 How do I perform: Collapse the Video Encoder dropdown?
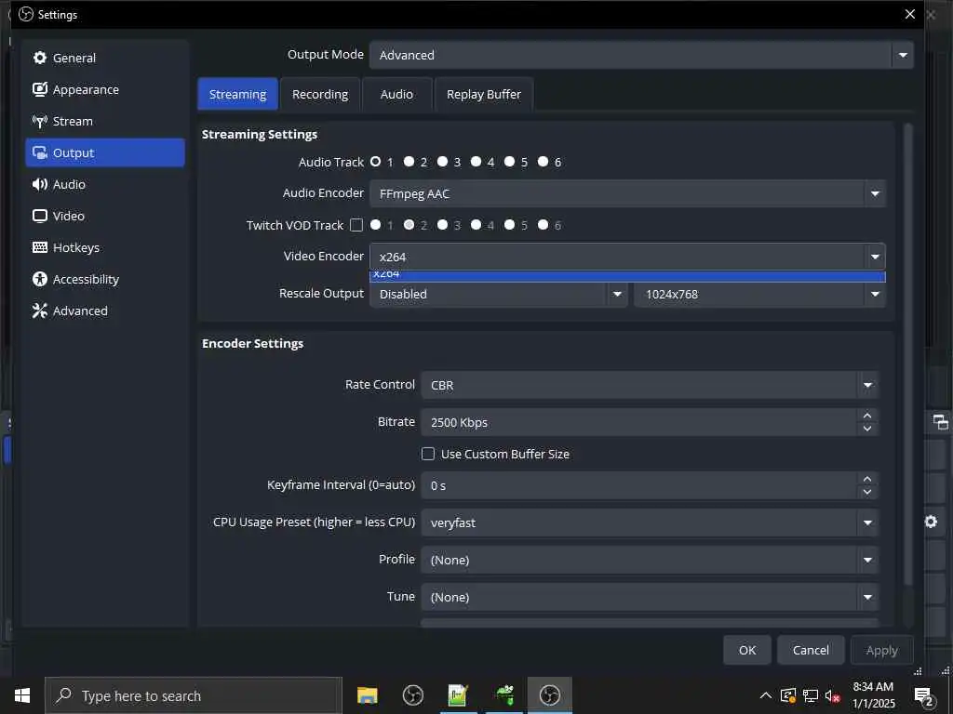(627, 257)
